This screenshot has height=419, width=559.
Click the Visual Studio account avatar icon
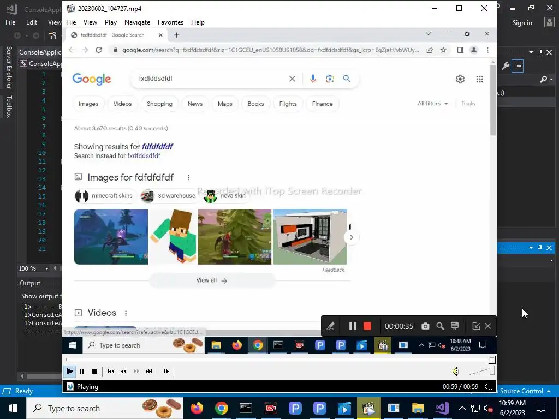click(549, 23)
